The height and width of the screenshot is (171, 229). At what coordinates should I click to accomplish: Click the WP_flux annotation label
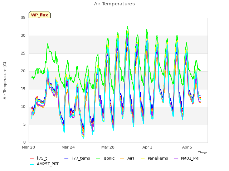coord(40,15)
